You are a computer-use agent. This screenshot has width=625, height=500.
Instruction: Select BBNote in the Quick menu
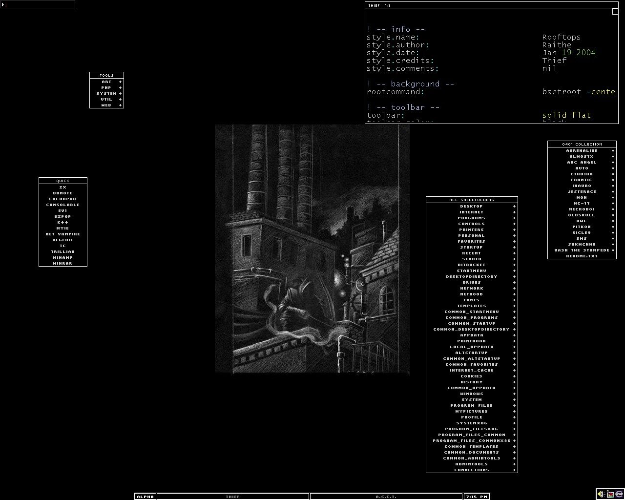62,193
